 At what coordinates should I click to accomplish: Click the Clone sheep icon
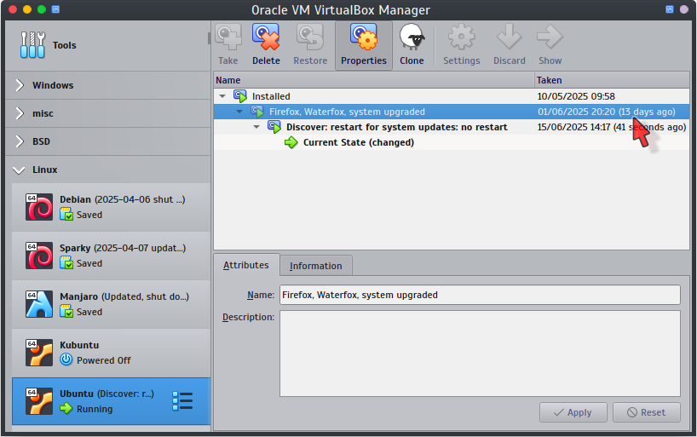[412, 37]
